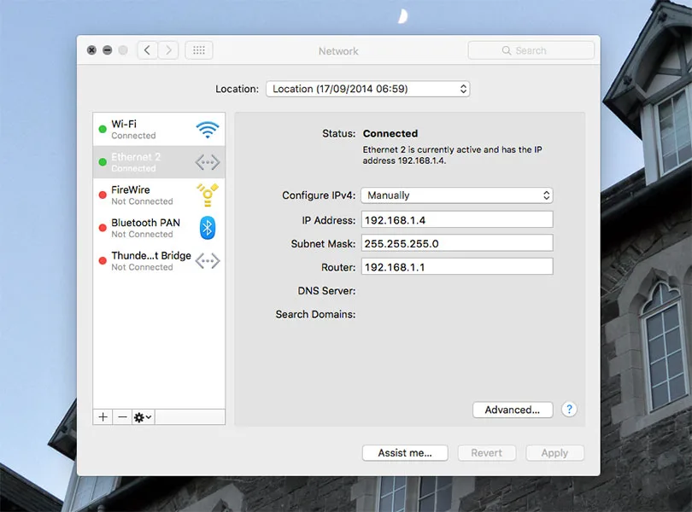Click the Thunderbolt Bridge arrows icon
Viewport: 692px width, 512px height.
click(207, 261)
